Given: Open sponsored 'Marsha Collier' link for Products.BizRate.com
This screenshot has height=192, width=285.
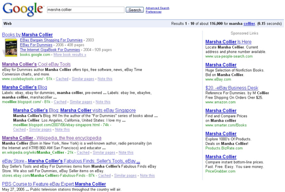Looking at the screenshot, I should point(221,133).
